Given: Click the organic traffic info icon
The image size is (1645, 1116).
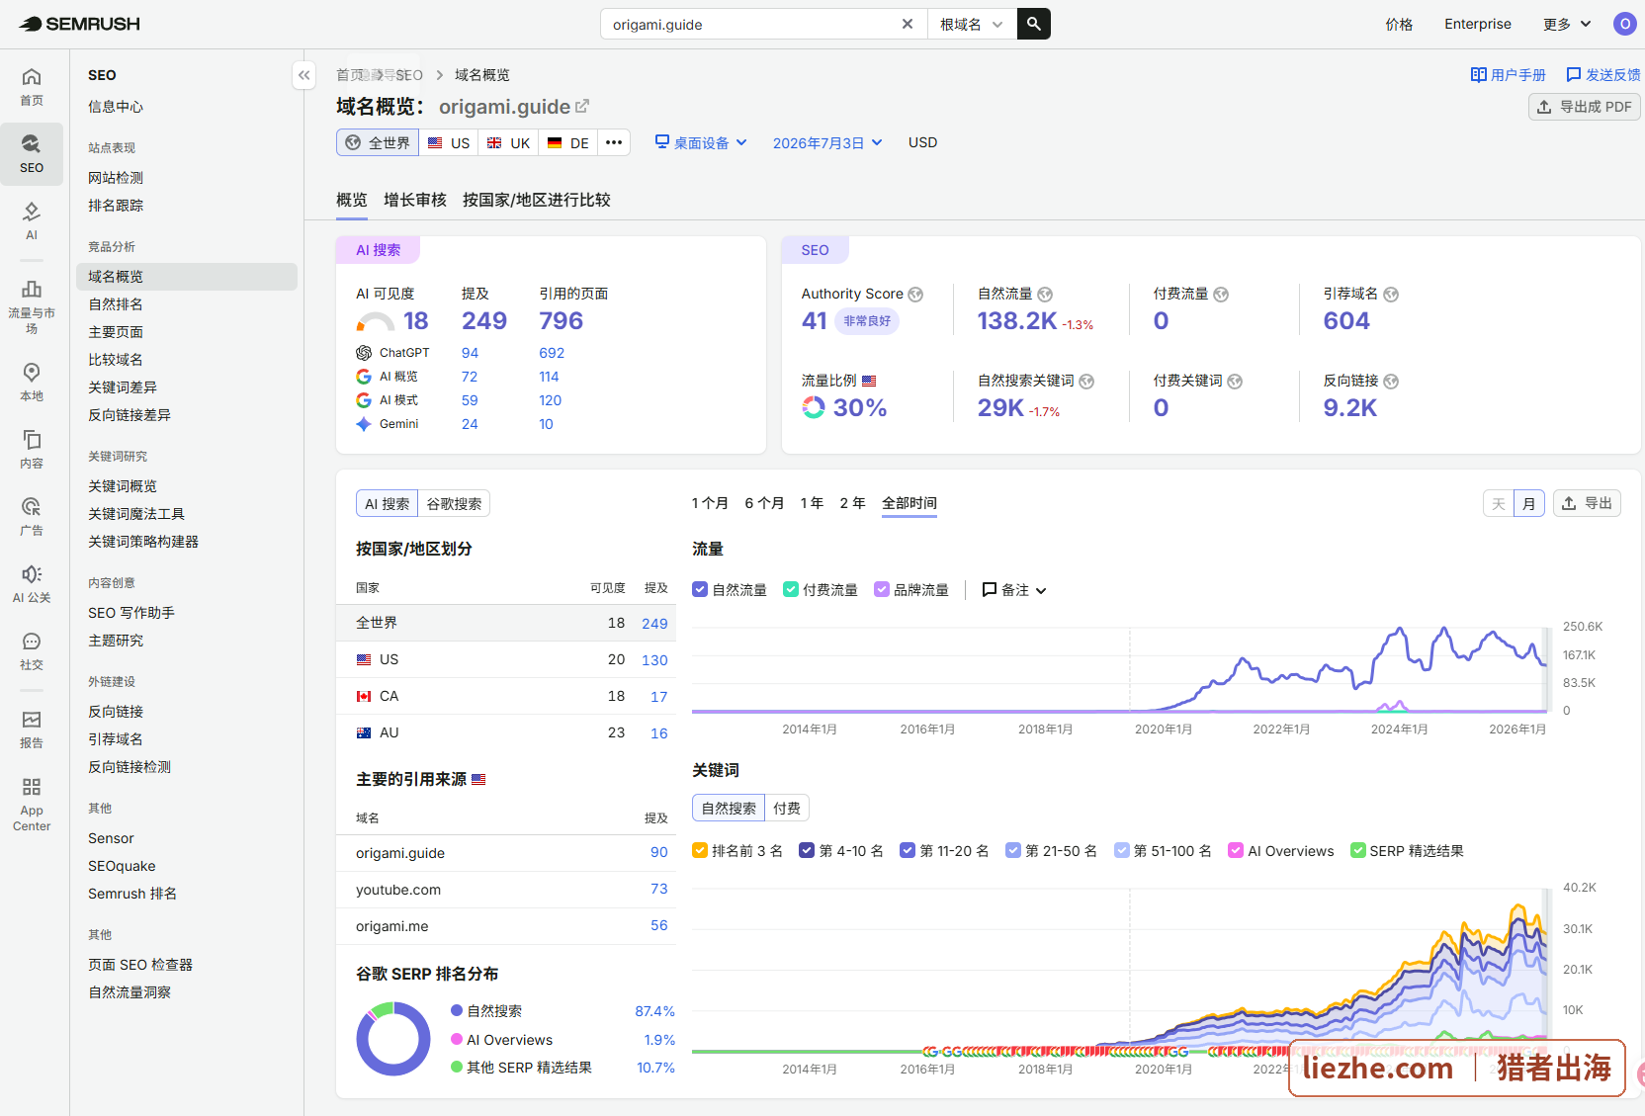Looking at the screenshot, I should 1045,295.
